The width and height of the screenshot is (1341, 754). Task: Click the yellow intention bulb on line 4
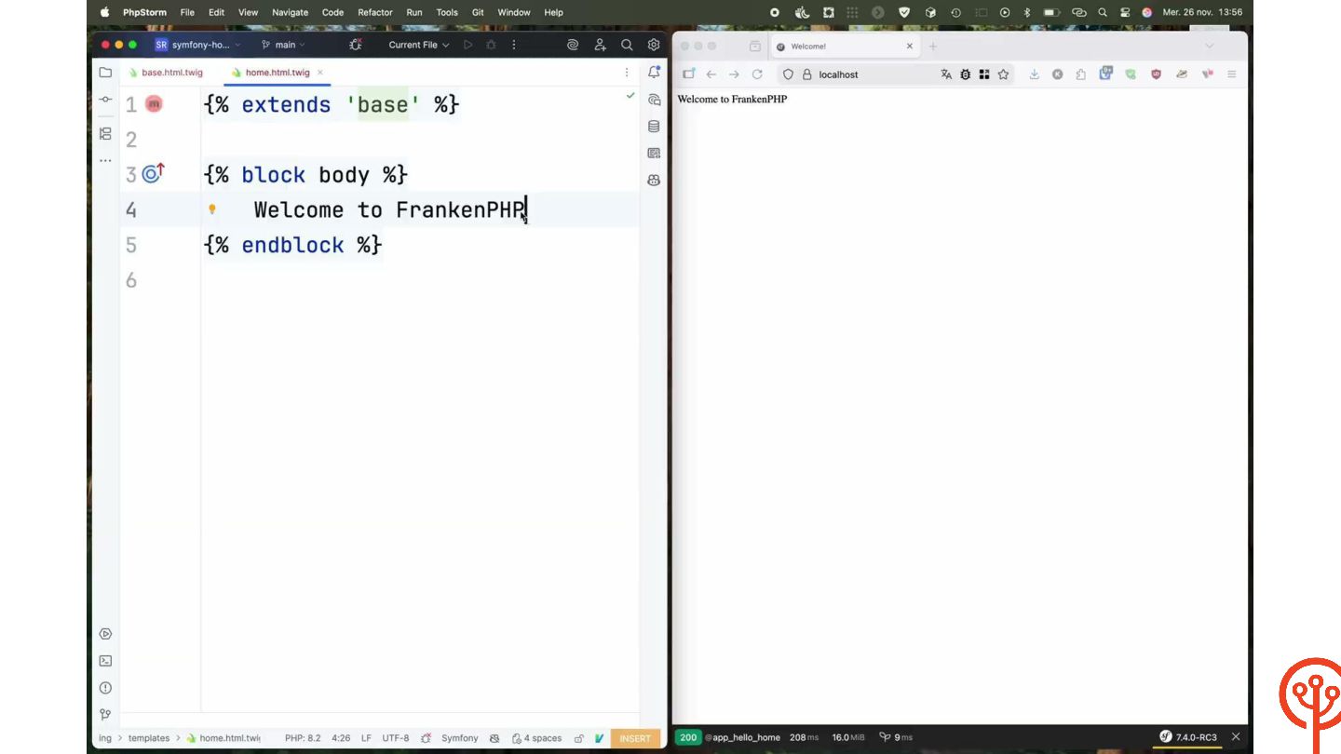pos(211,209)
